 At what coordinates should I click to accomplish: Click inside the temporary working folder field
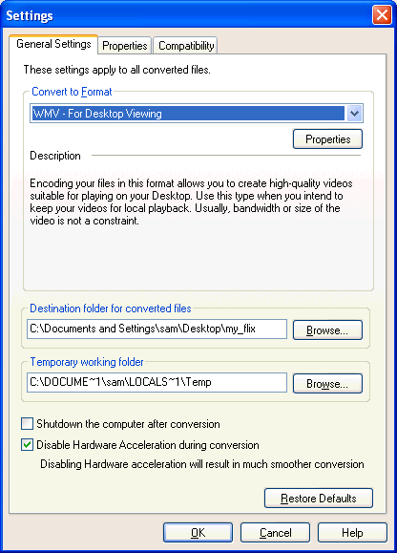(157, 382)
